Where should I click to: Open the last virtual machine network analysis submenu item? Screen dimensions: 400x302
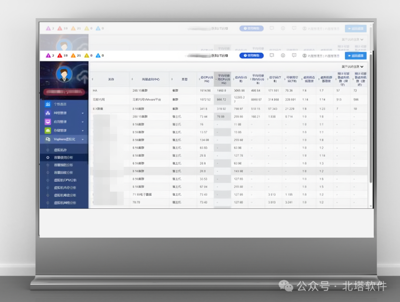click(65, 203)
